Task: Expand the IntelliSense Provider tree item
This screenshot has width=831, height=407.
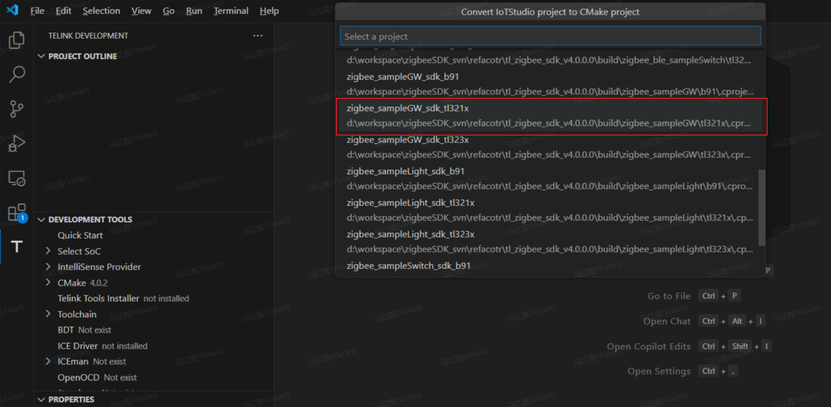Action: [48, 267]
